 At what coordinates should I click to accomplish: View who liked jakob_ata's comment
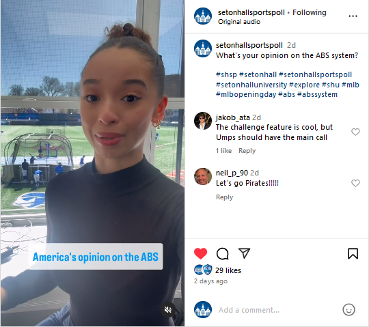223,151
